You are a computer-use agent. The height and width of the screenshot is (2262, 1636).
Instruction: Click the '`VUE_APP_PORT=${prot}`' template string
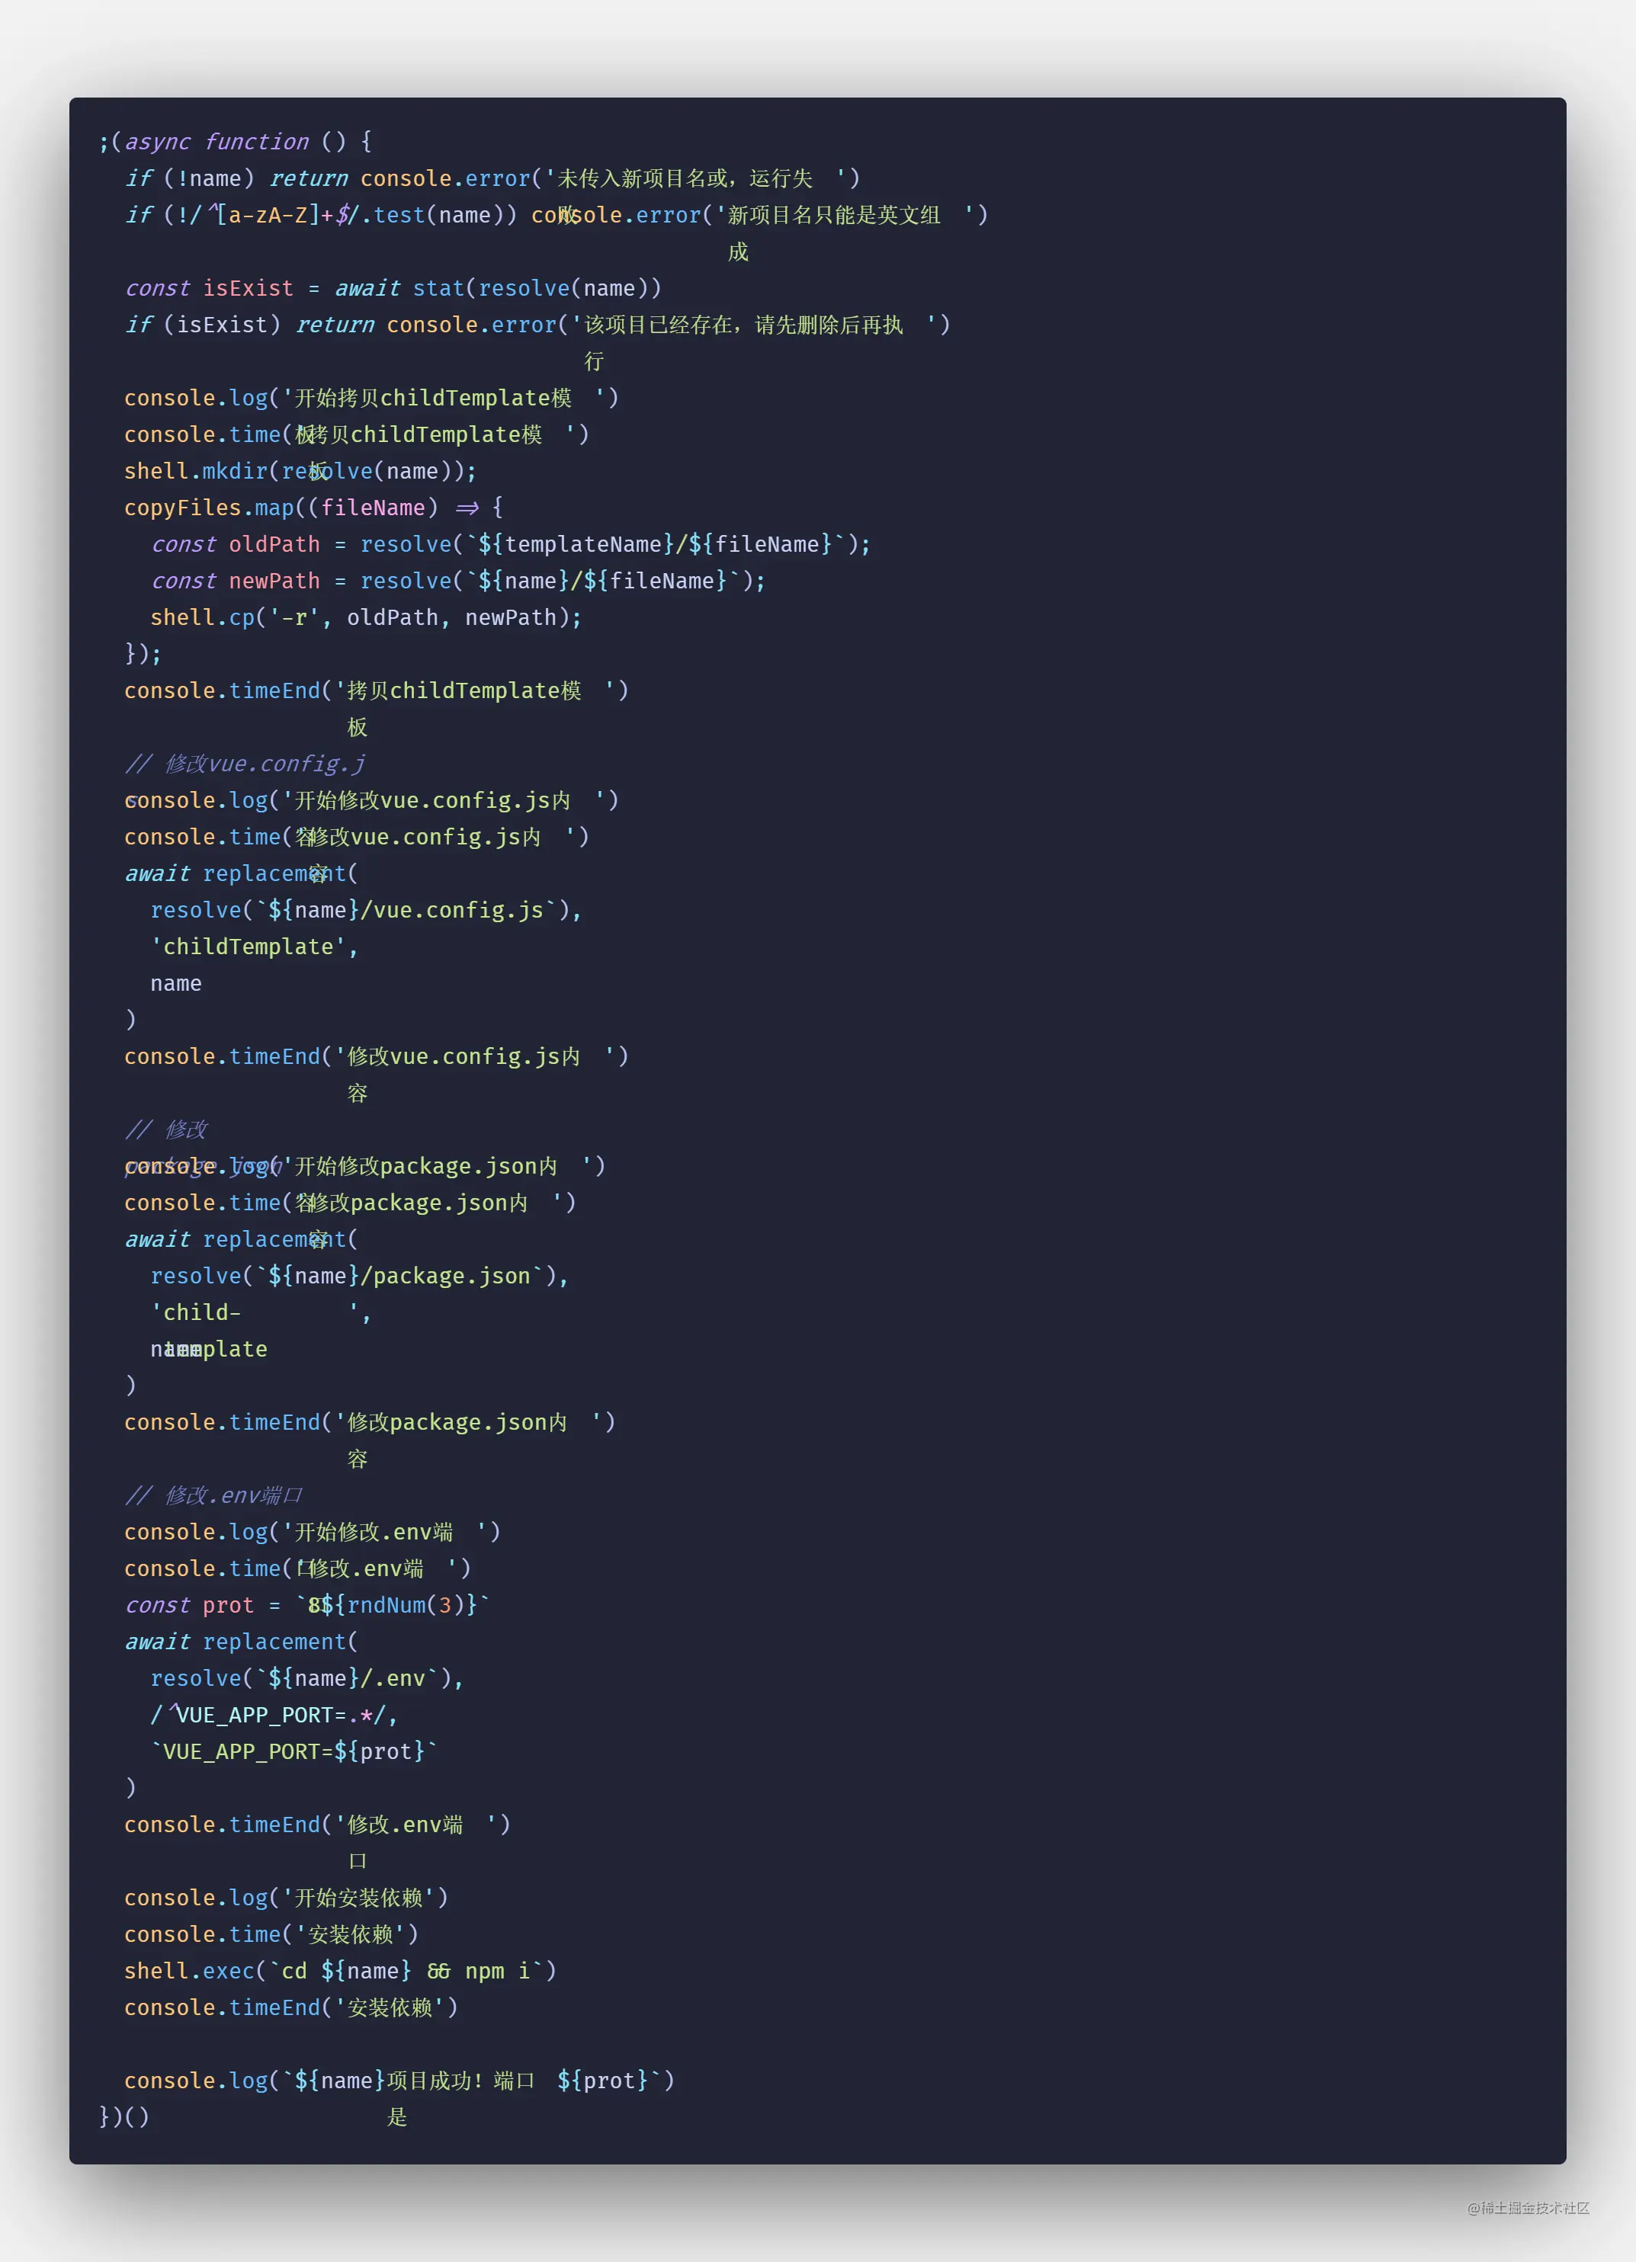(294, 1751)
